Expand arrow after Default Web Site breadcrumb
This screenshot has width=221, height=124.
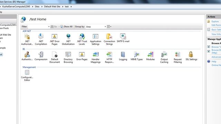[63, 7]
